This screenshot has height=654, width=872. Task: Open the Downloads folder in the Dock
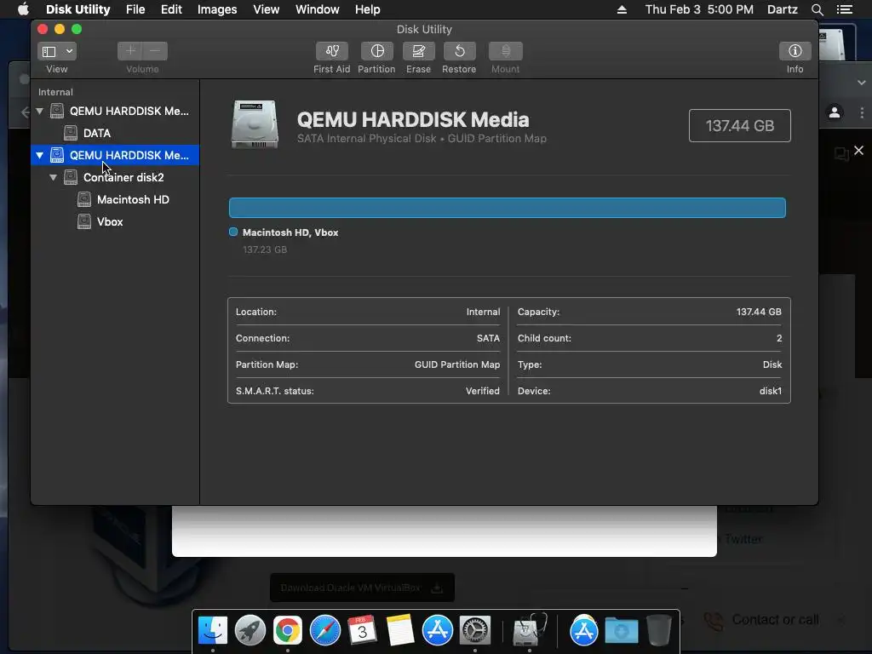[x=621, y=631]
